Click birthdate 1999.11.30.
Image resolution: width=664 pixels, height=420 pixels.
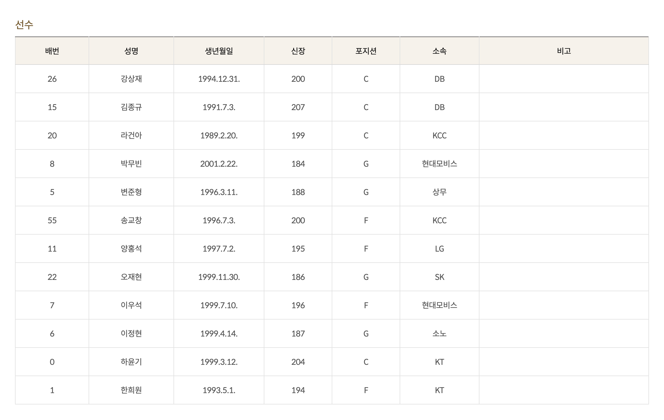pos(219,277)
